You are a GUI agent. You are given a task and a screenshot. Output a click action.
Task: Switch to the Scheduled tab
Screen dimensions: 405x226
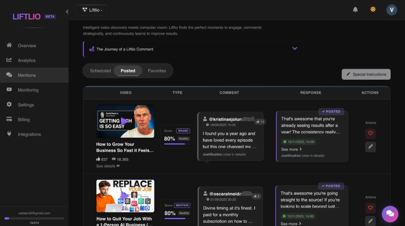(x=100, y=71)
